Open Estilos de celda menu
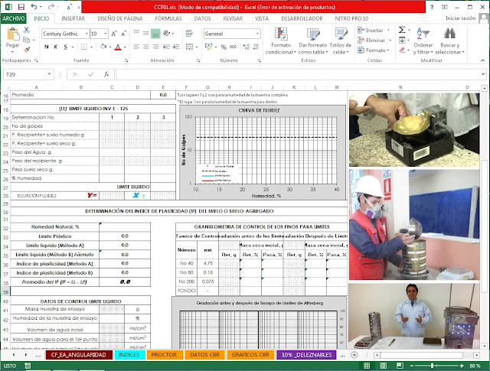 point(341,41)
